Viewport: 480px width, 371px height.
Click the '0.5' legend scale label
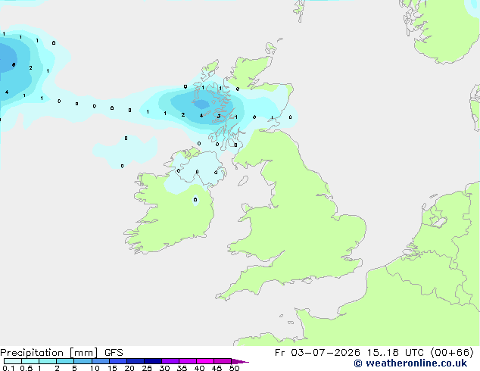pyautogui.click(x=26, y=368)
